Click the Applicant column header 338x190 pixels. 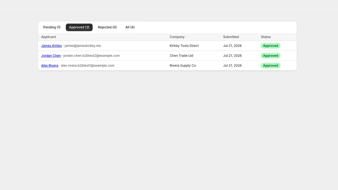pyautogui.click(x=49, y=37)
